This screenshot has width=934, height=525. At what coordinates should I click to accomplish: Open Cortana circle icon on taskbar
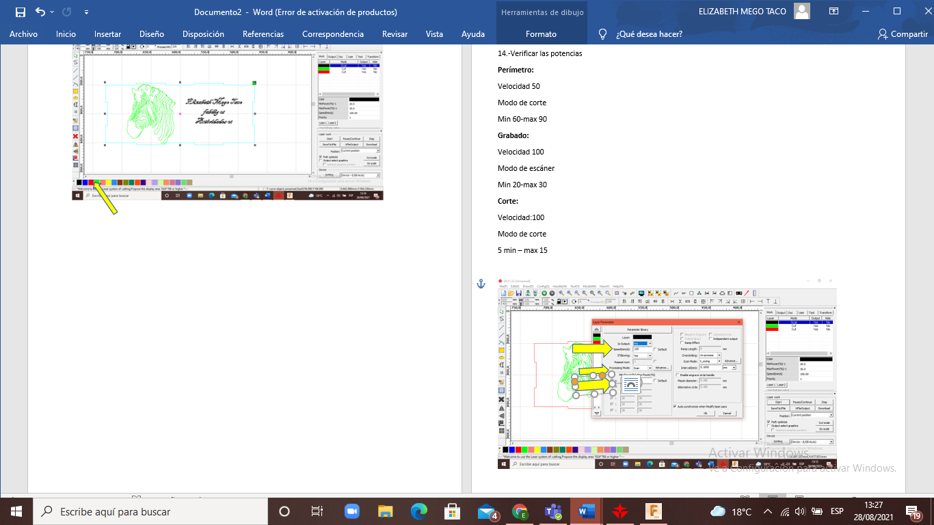(284, 511)
